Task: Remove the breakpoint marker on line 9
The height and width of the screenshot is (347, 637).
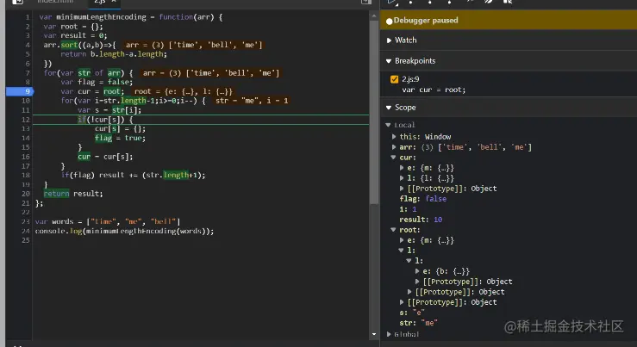Action: tap(20, 91)
